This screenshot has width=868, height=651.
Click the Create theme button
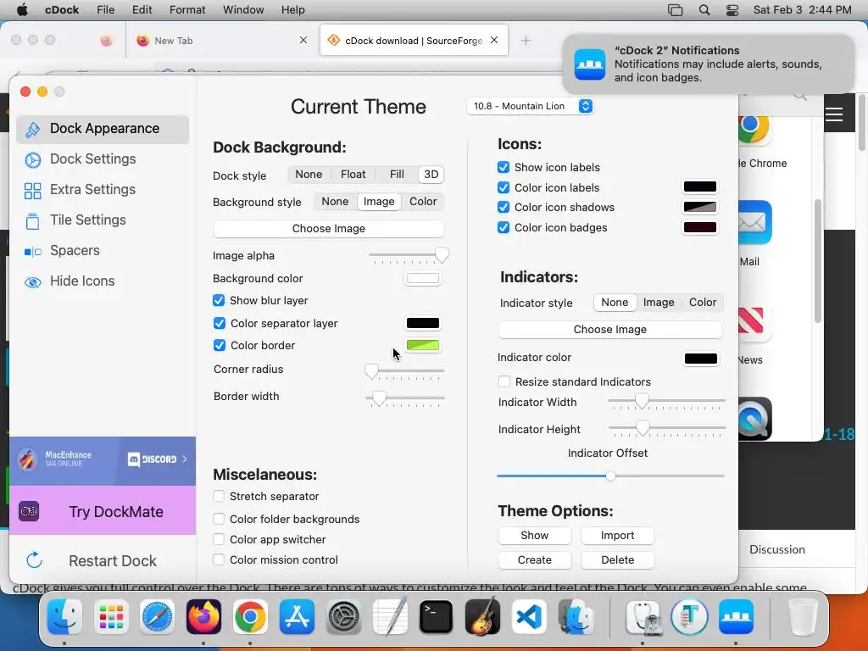coord(535,559)
